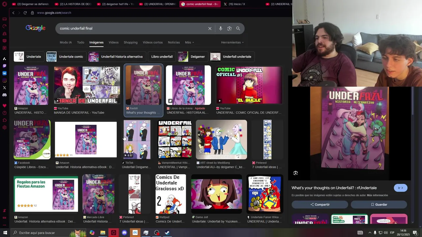Click the Google logo
The width and height of the screenshot is (422, 237).
pos(36,28)
